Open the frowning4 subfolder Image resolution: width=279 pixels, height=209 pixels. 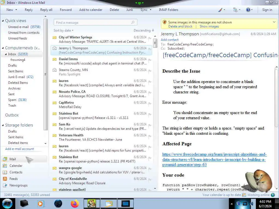point(18,60)
